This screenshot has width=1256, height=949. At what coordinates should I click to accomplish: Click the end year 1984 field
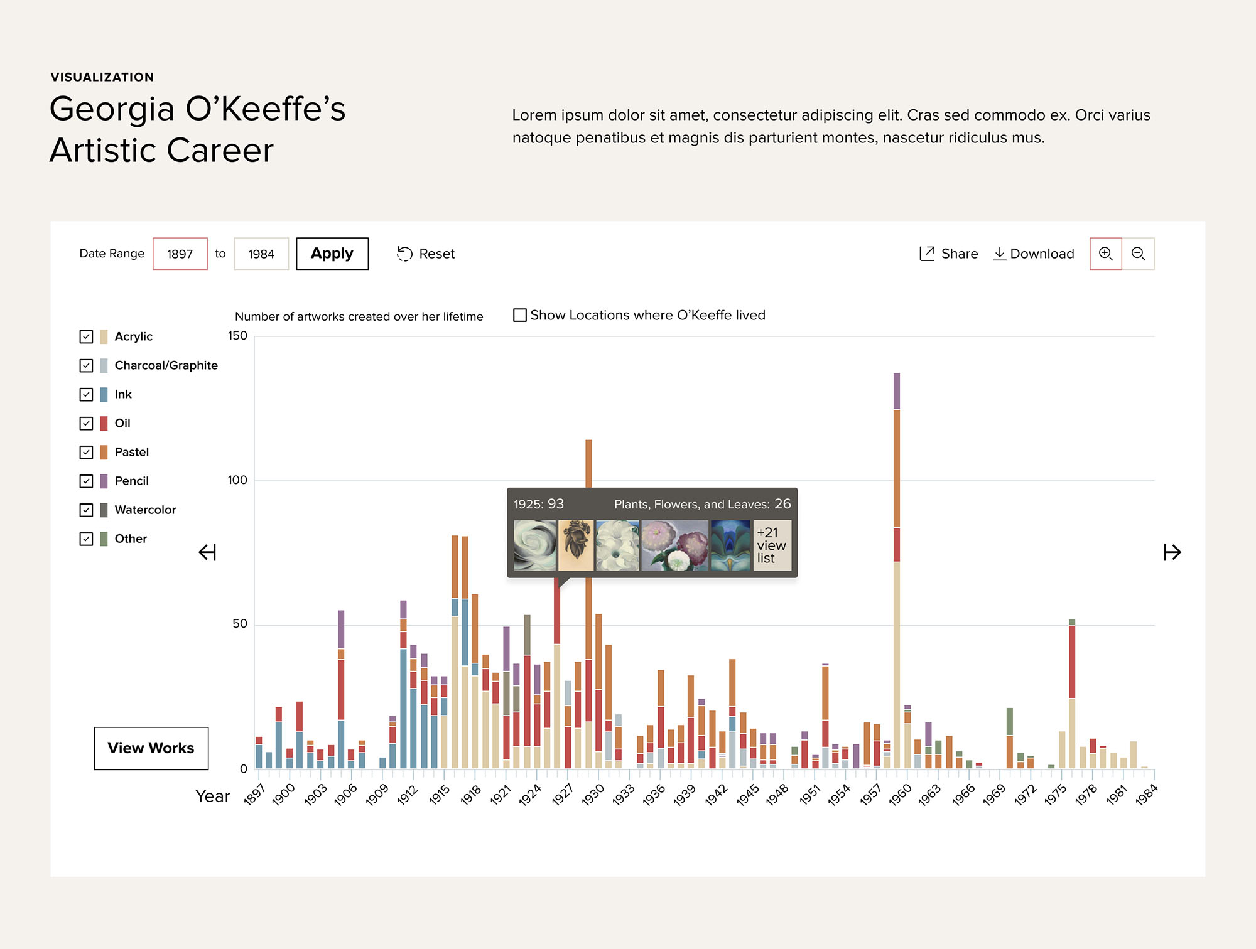click(261, 254)
